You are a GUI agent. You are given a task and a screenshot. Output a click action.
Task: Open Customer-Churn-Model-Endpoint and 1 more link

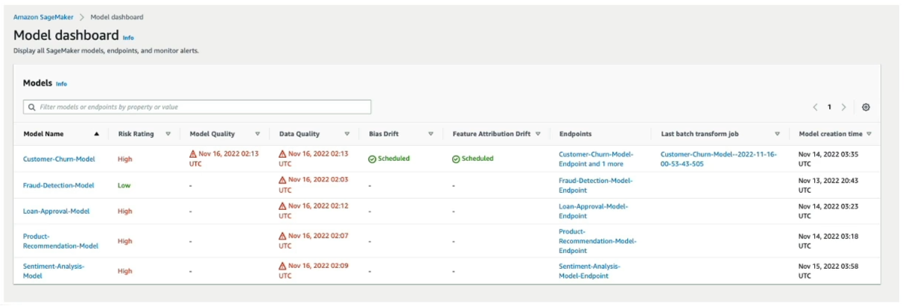click(x=596, y=159)
